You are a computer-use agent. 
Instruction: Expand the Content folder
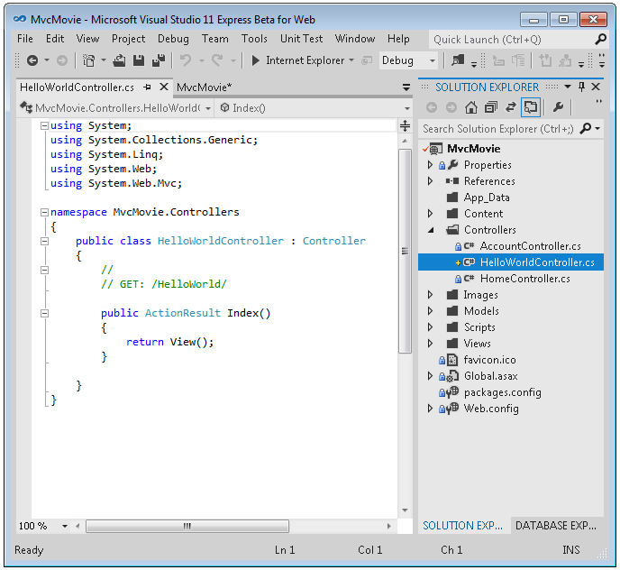(431, 214)
